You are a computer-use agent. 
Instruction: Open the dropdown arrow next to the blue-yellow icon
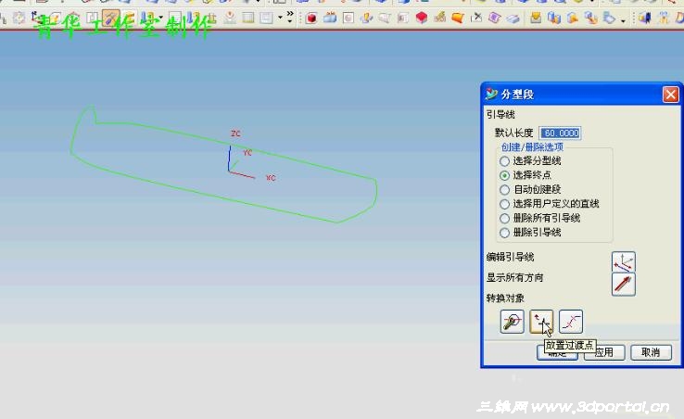click(x=161, y=18)
